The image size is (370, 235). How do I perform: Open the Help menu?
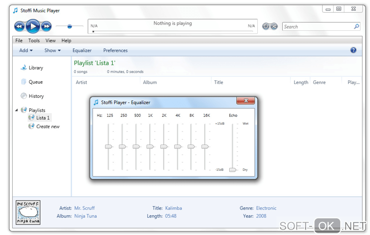(x=66, y=41)
